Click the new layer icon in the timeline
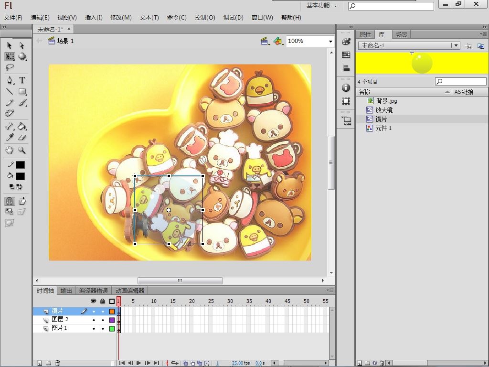The image size is (489, 367). pyautogui.click(x=40, y=363)
